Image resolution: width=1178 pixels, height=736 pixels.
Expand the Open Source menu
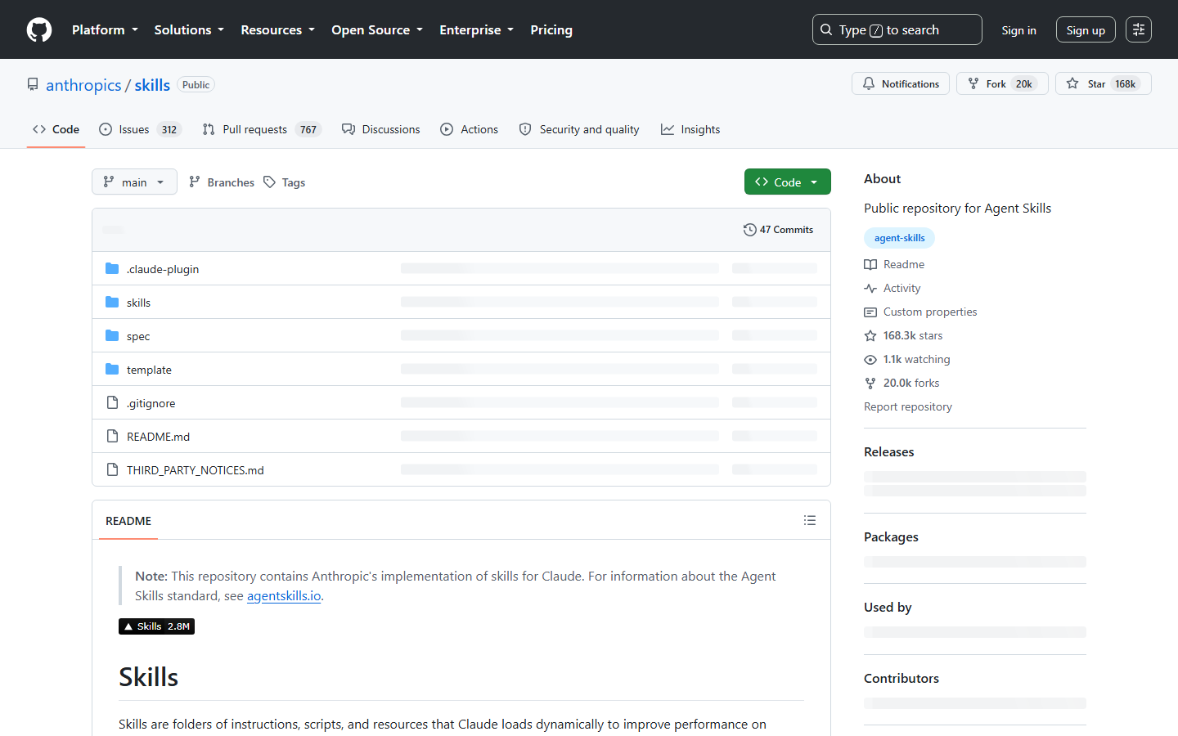[377, 29]
